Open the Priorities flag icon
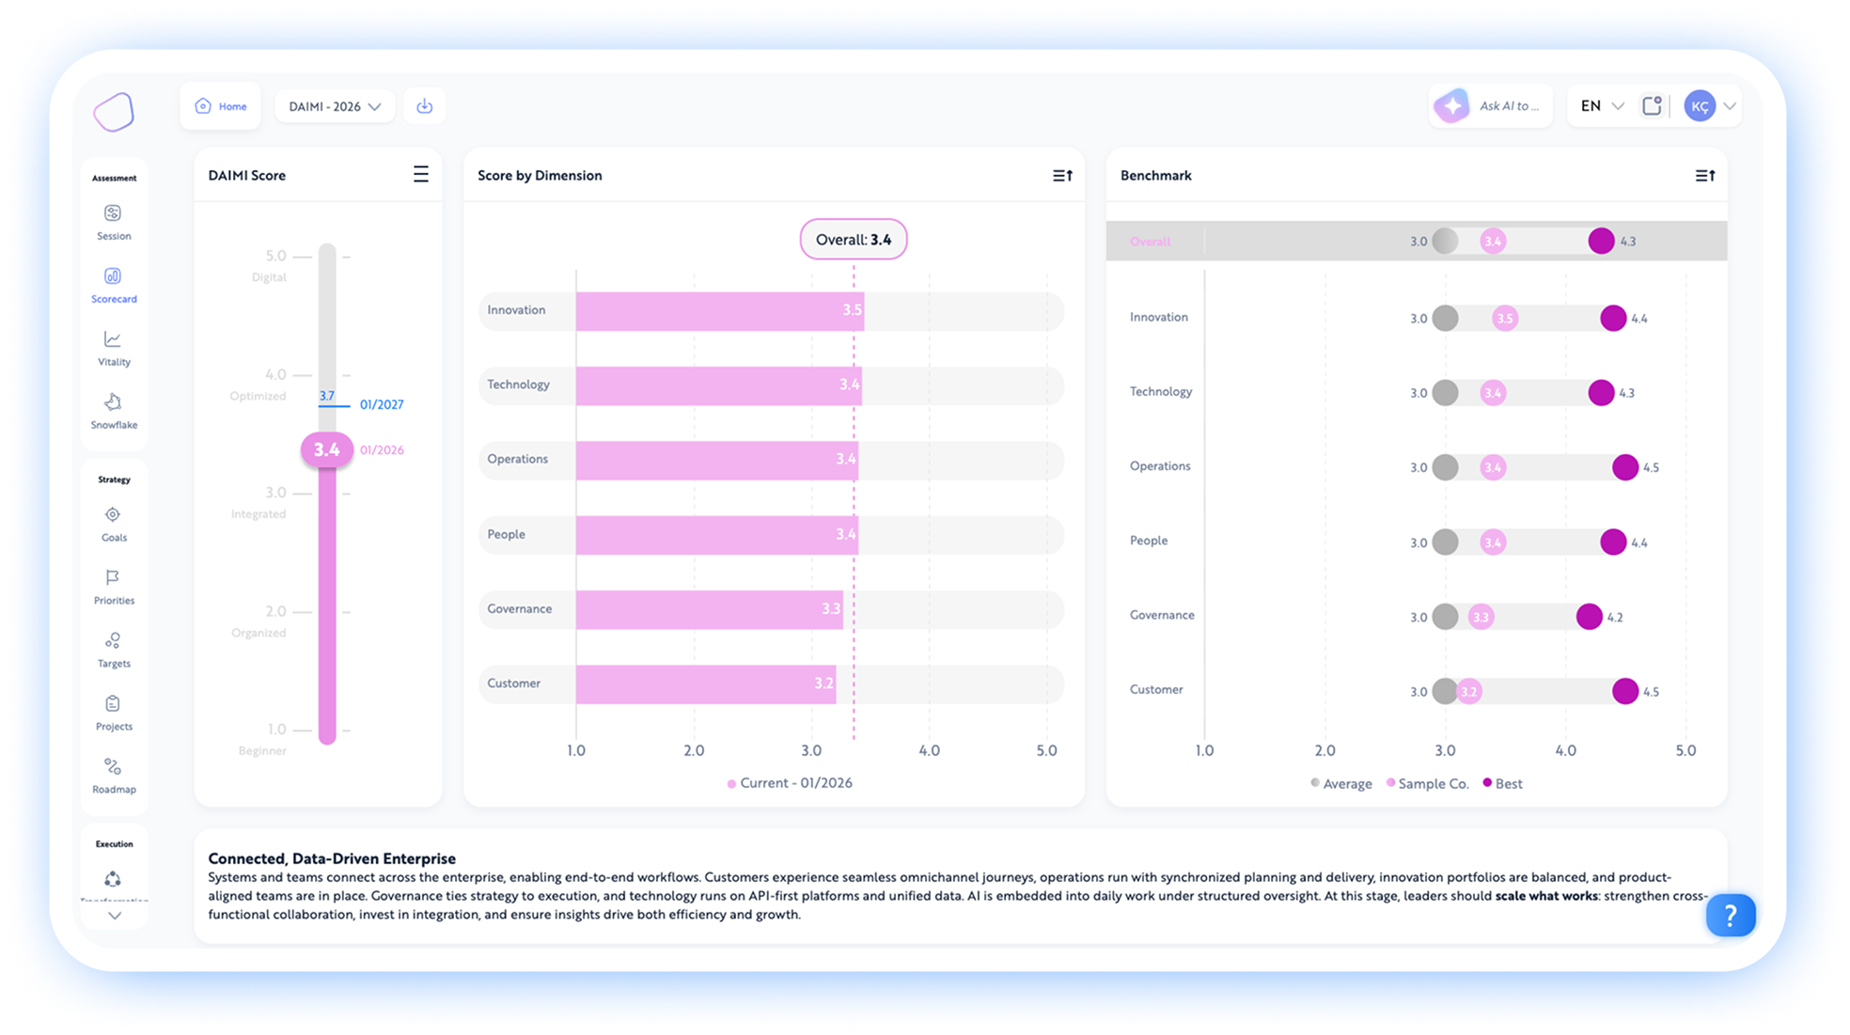This screenshot has height=1035, width=1850. (113, 578)
